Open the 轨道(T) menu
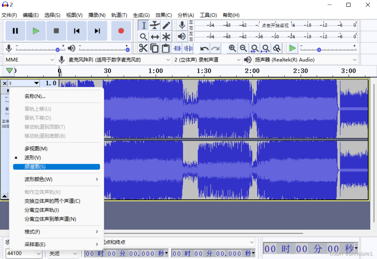Viewport: 377px width, 259px height. pyautogui.click(x=119, y=15)
